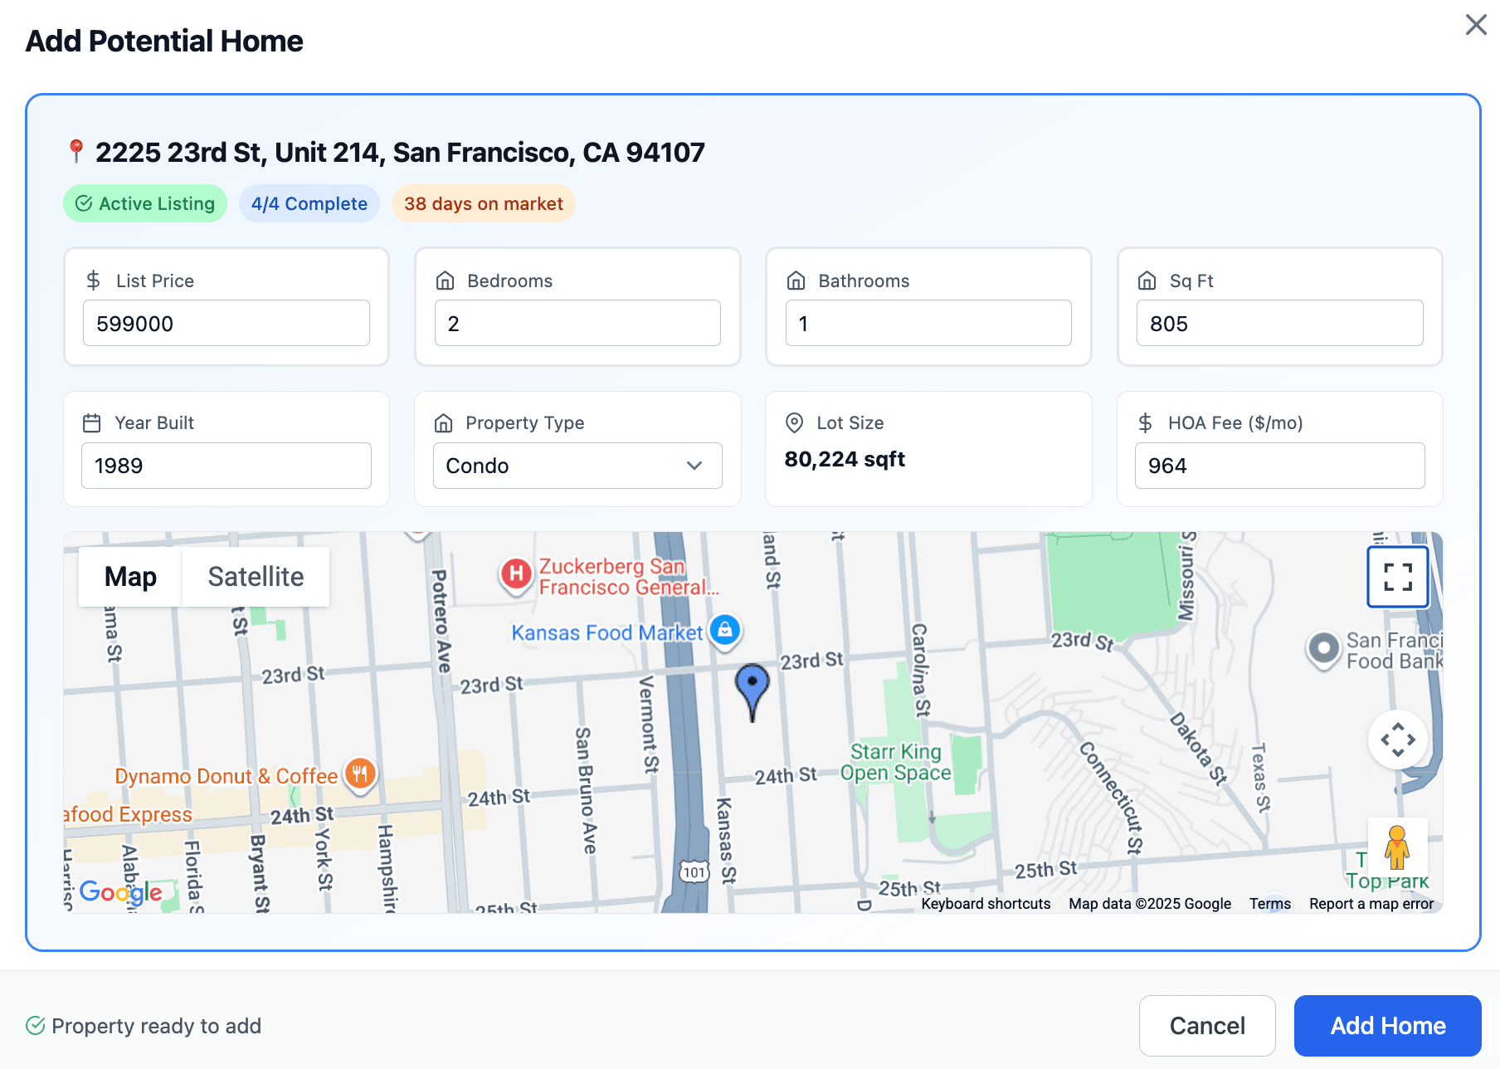Screen dimensions: 1500x1069
Task: Click the home icon on Sq Ft field
Action: (1147, 280)
